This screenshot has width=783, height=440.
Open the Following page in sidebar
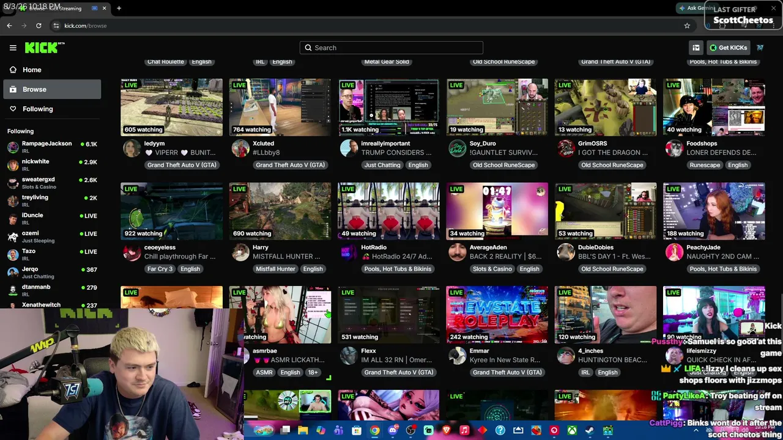(x=52, y=109)
